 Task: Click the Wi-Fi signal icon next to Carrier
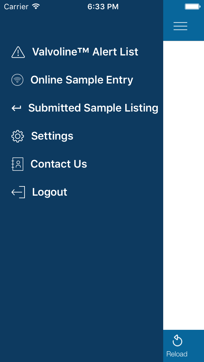pyautogui.click(x=36, y=6)
